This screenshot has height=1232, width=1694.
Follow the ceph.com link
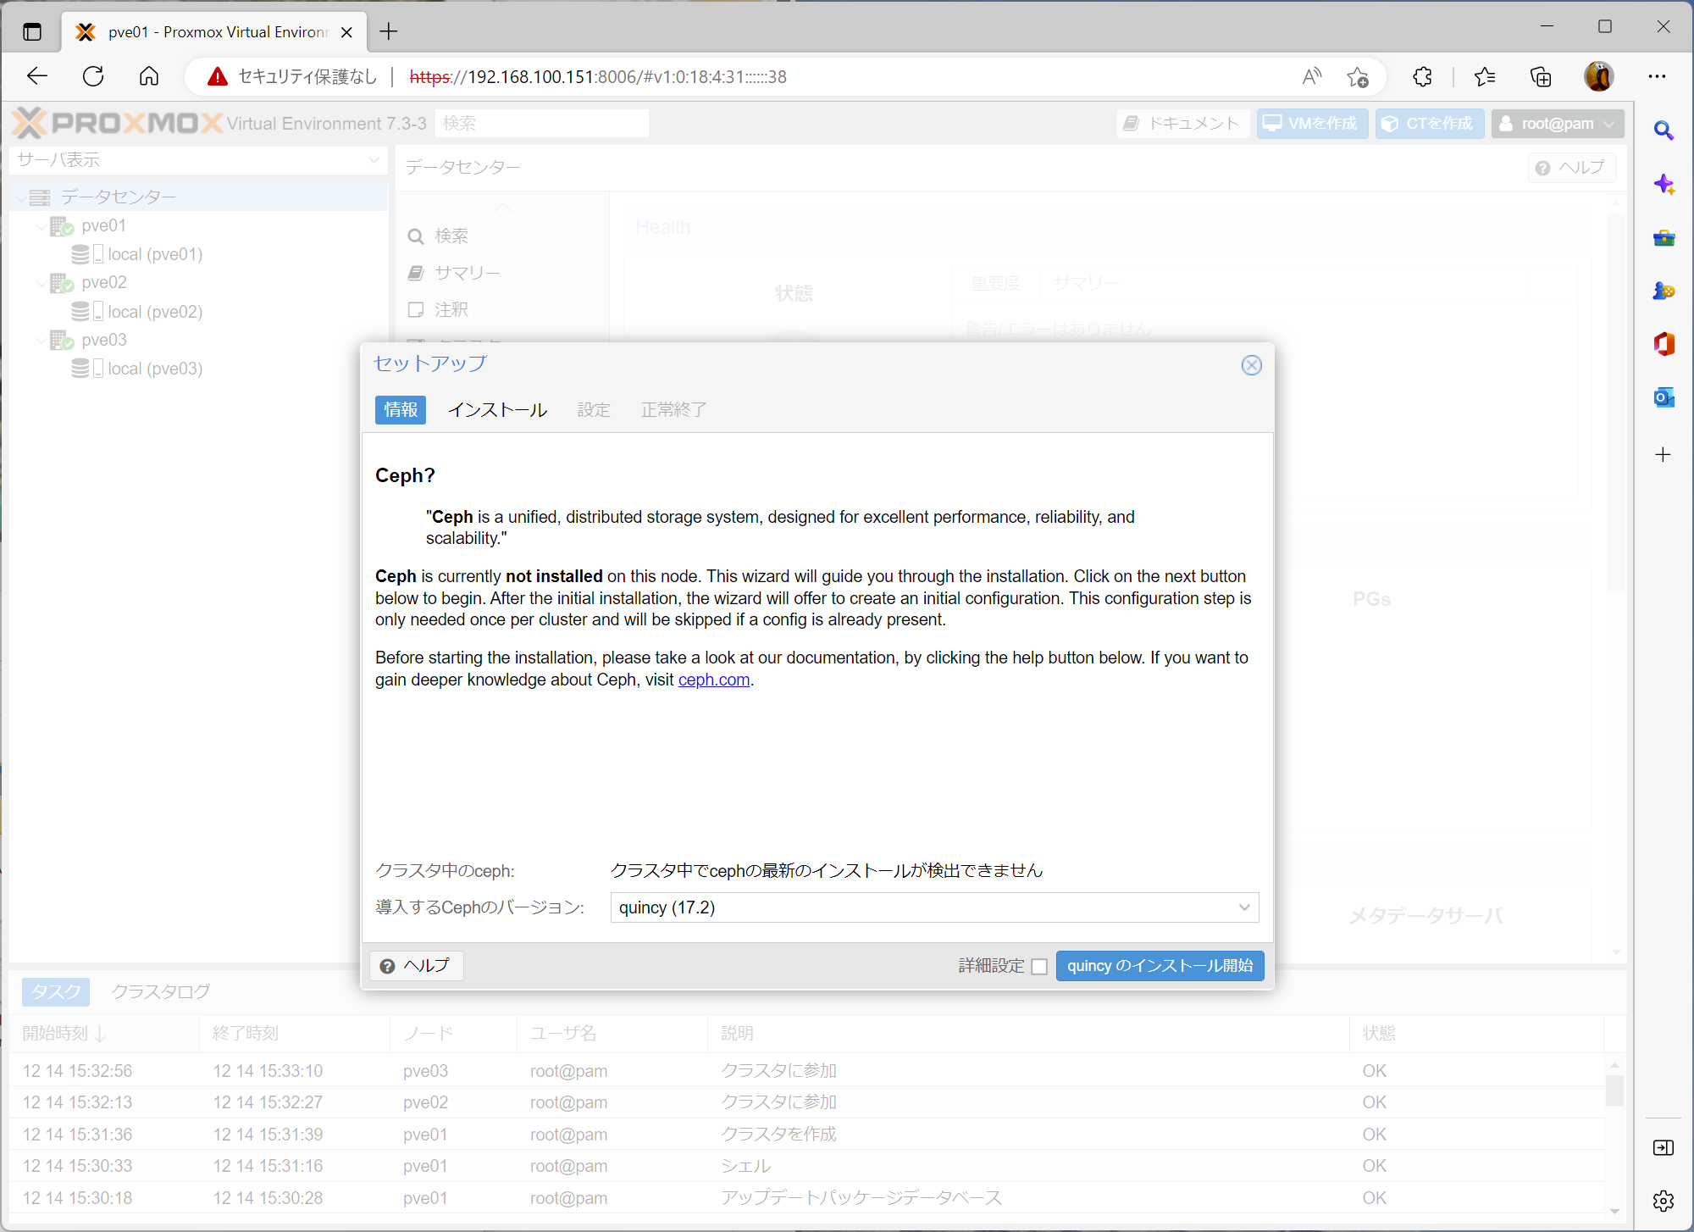(x=714, y=680)
